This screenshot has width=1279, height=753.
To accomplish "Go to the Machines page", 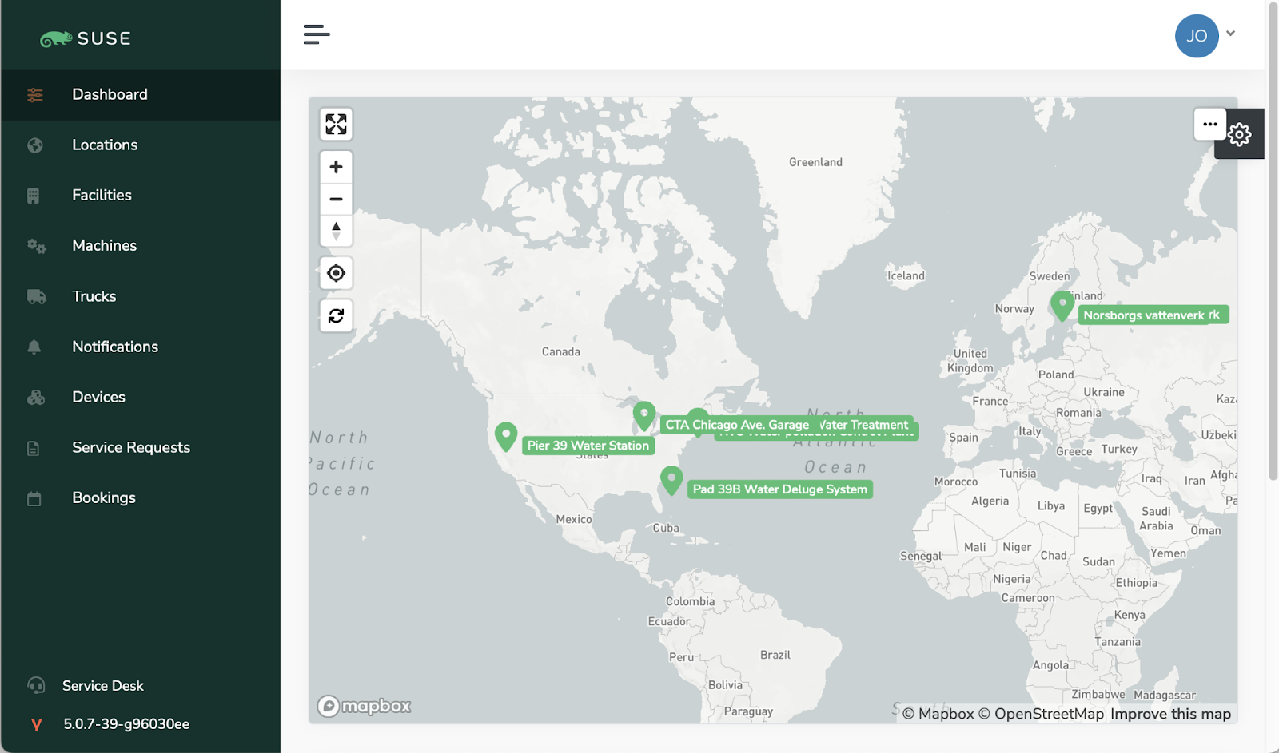I will click(x=104, y=245).
